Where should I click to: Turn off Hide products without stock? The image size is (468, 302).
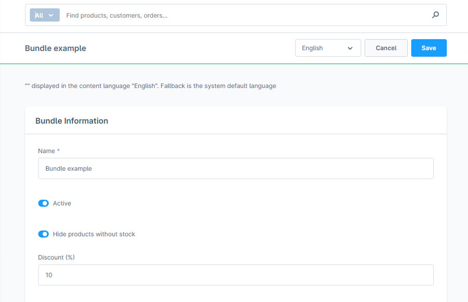(x=43, y=234)
